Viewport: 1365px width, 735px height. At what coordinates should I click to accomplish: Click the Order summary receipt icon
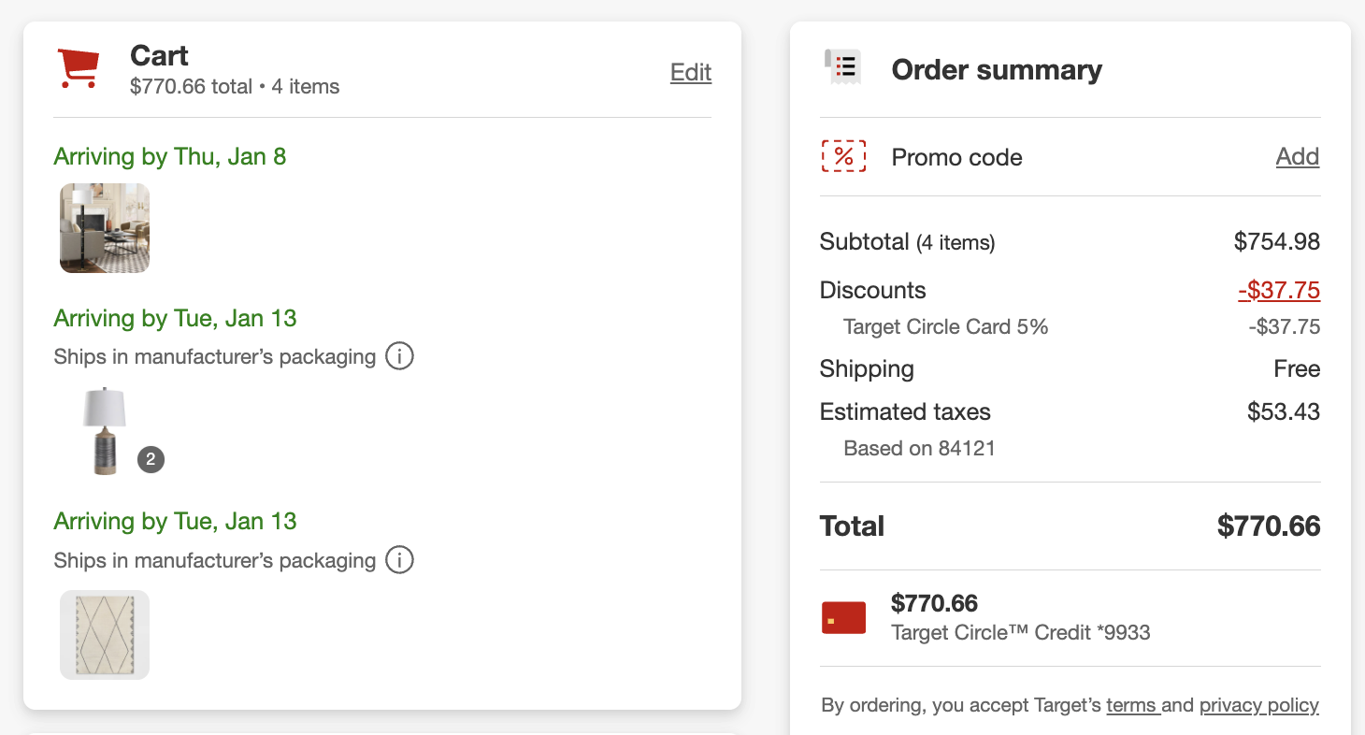(842, 67)
